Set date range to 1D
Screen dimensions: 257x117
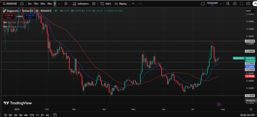point(6,115)
